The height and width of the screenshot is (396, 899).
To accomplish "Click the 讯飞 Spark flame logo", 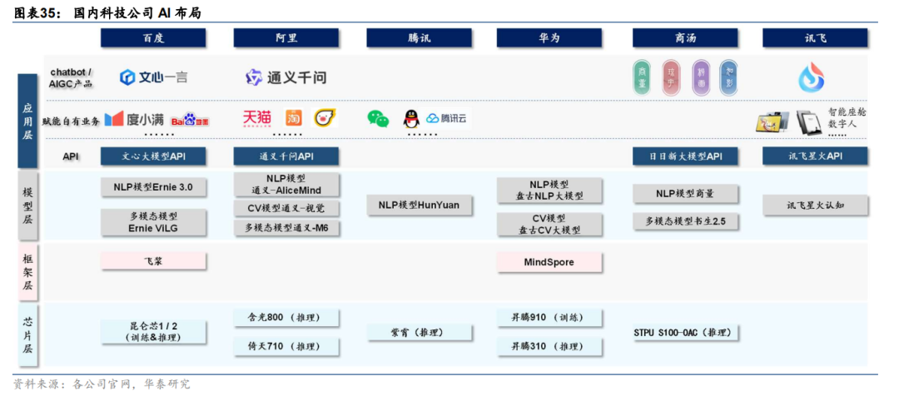I will (x=812, y=77).
